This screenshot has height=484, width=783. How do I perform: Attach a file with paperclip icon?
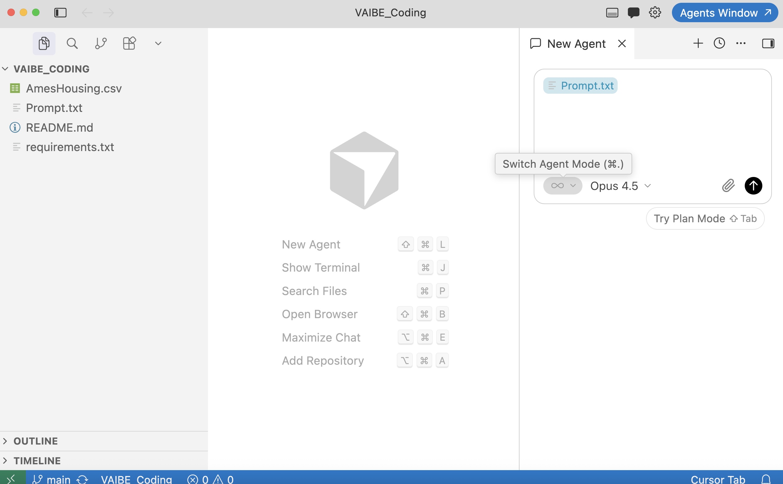point(728,186)
